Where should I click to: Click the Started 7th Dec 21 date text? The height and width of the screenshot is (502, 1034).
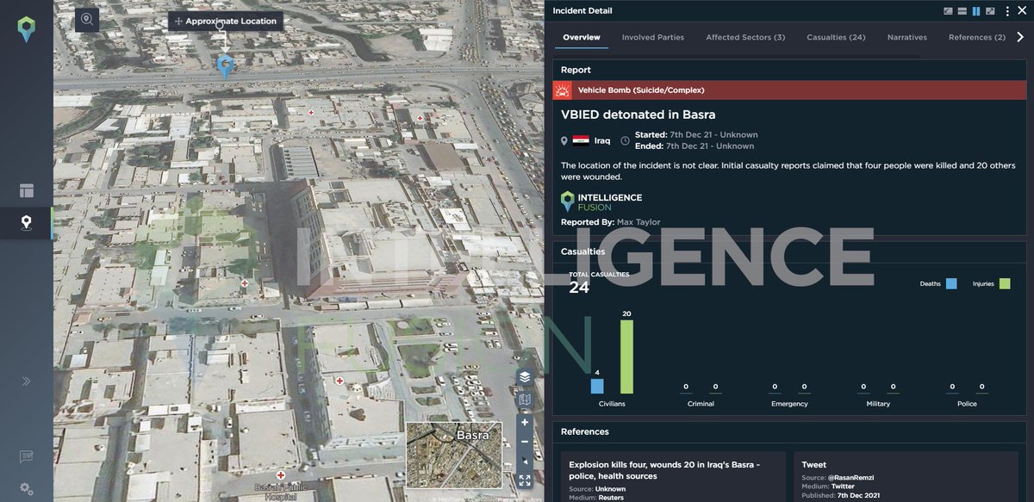coord(696,135)
